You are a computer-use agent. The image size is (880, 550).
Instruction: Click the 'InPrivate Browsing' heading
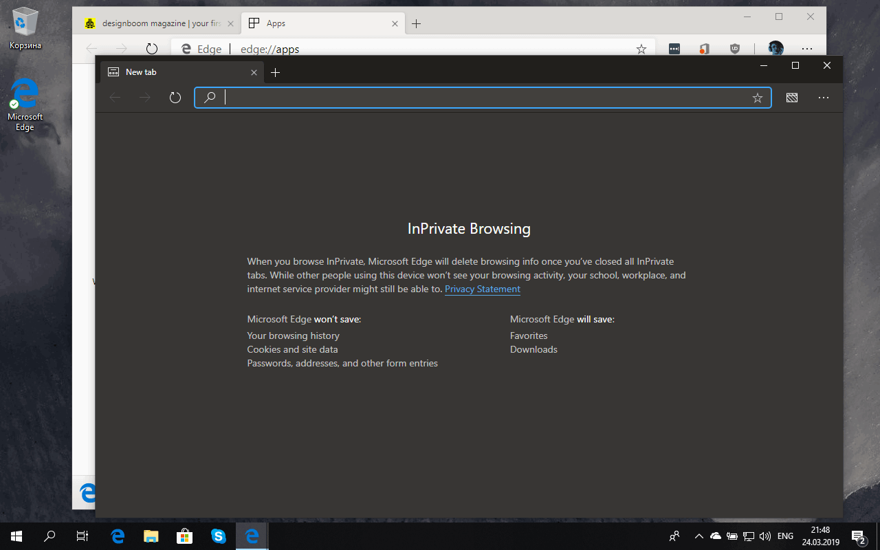tap(469, 229)
